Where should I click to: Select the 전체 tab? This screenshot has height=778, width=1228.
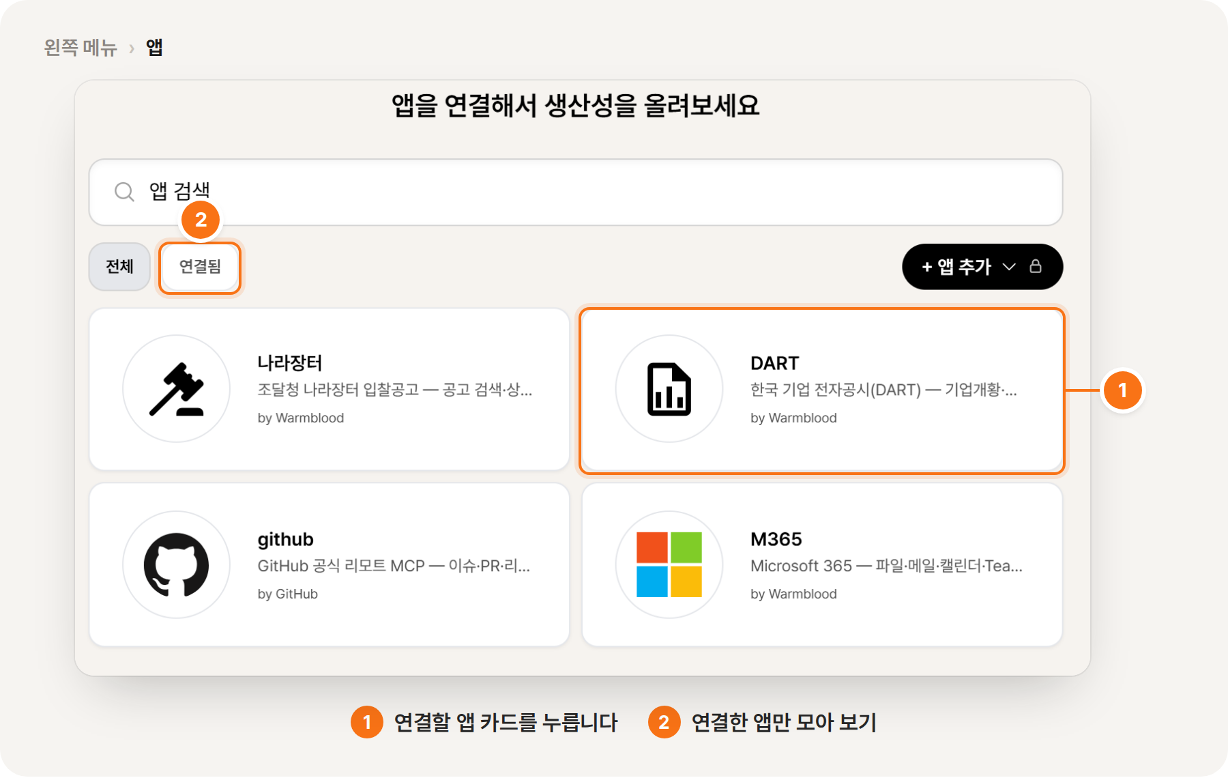pyautogui.click(x=119, y=267)
